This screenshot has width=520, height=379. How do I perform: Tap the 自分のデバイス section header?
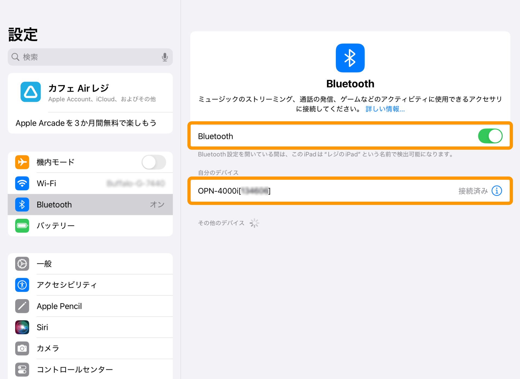[218, 172]
